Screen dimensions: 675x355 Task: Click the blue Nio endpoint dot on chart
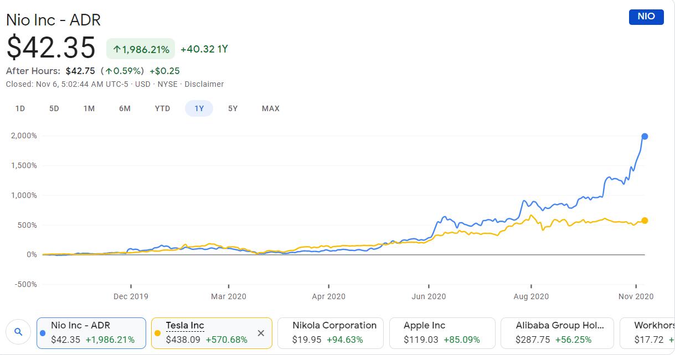pyautogui.click(x=645, y=137)
